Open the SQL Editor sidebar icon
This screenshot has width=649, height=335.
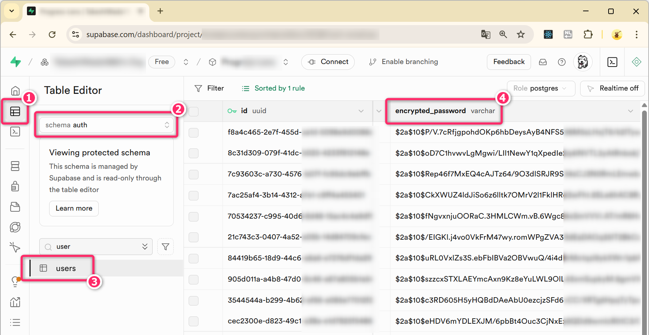15,132
